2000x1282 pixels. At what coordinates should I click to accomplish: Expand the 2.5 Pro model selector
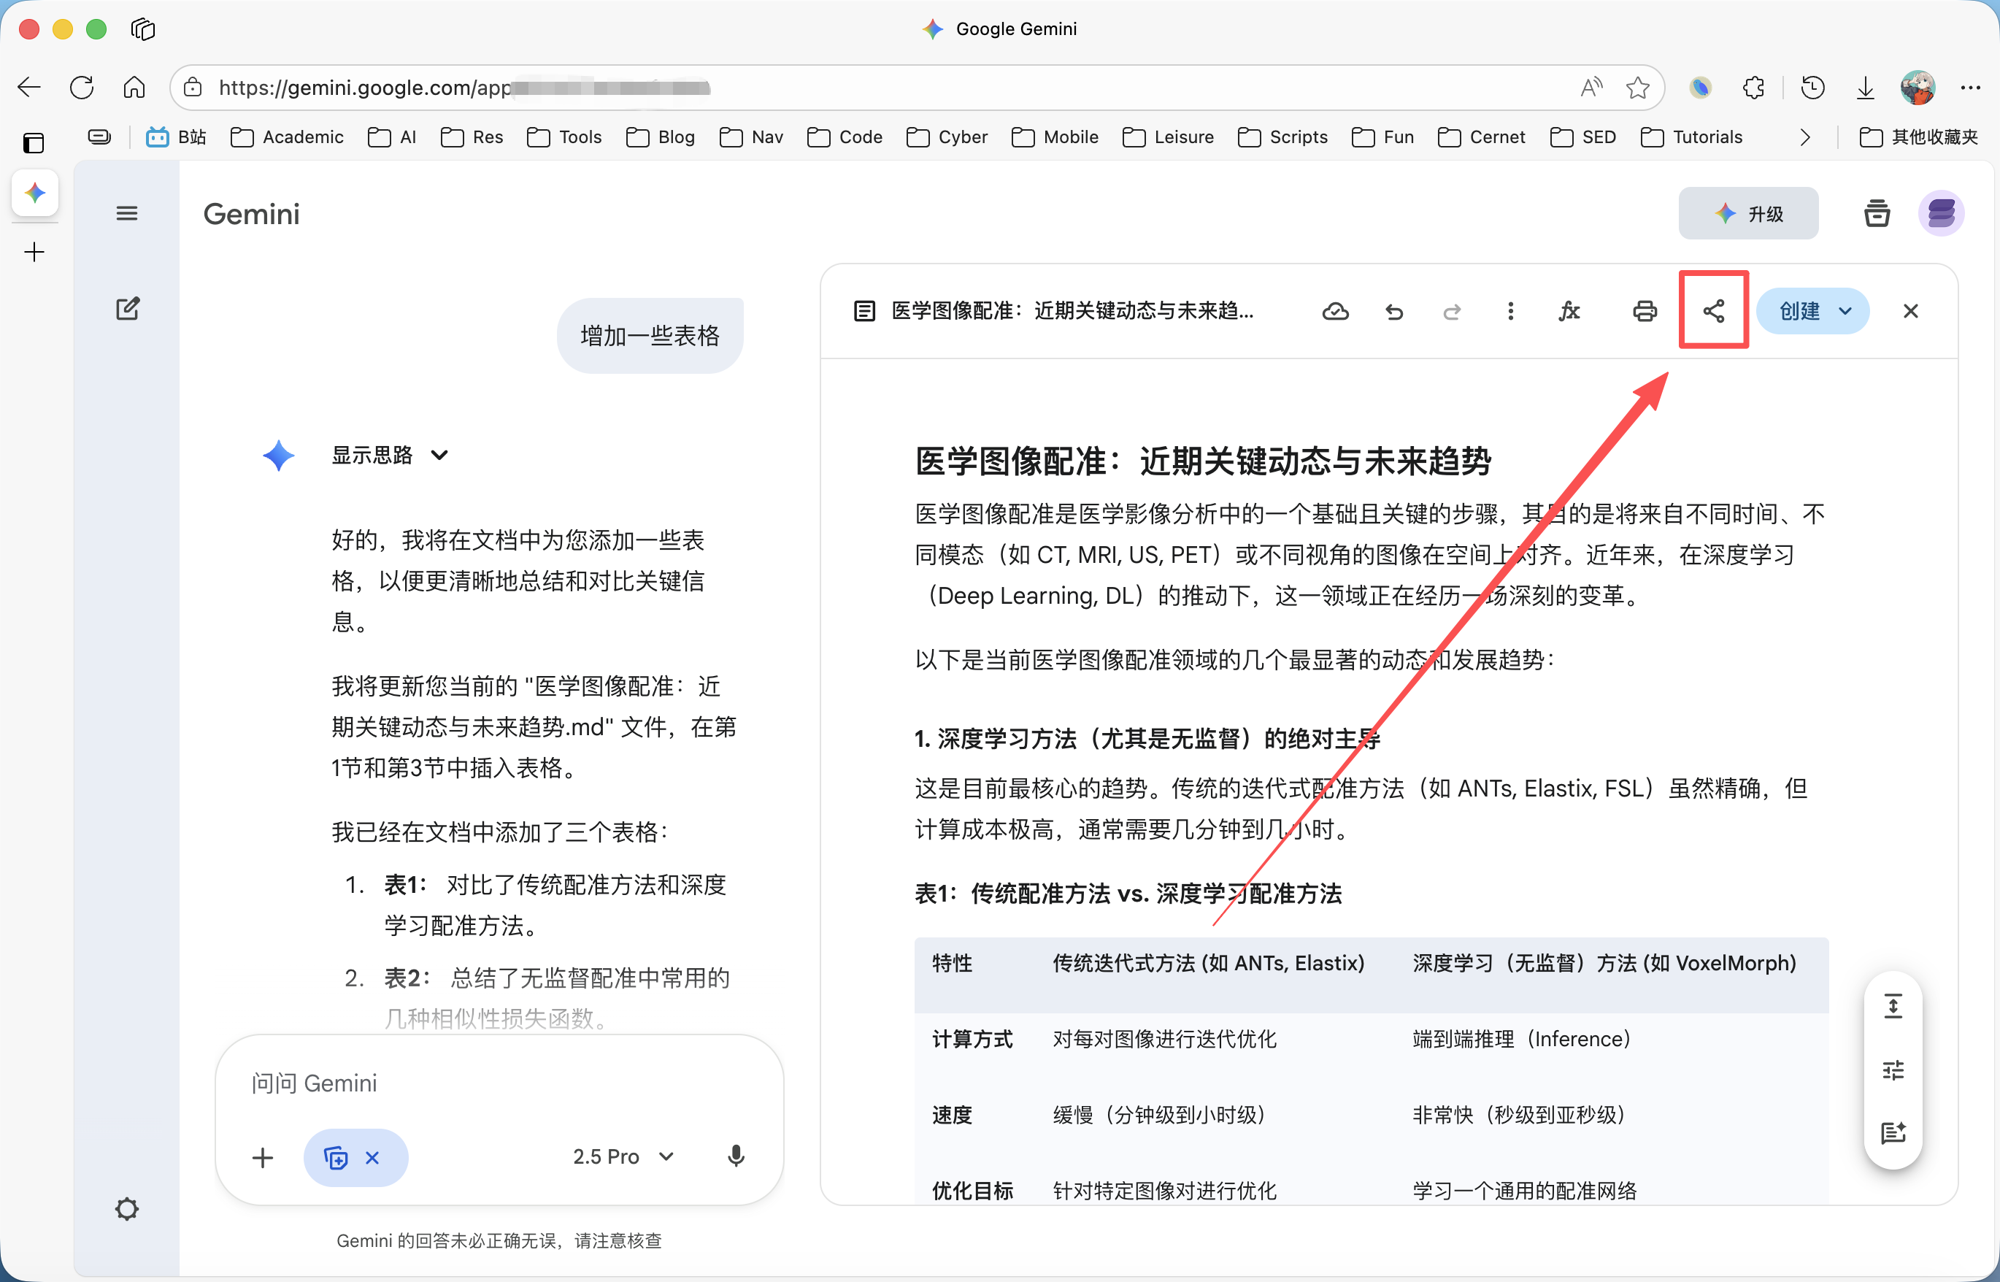pyautogui.click(x=623, y=1156)
